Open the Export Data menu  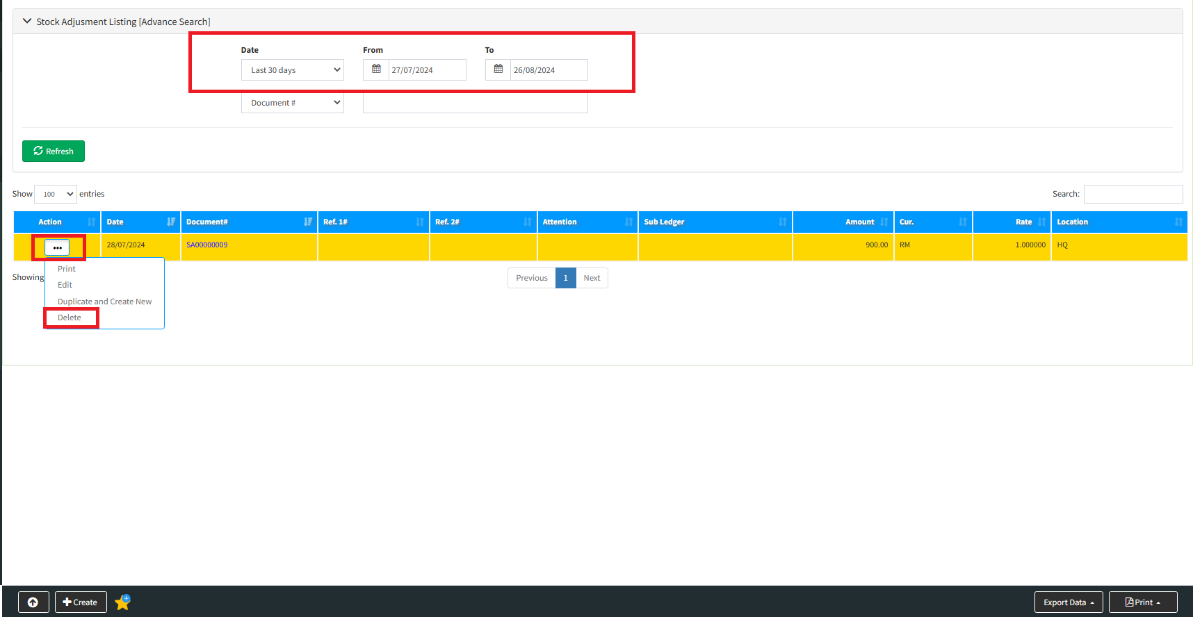[x=1068, y=602]
